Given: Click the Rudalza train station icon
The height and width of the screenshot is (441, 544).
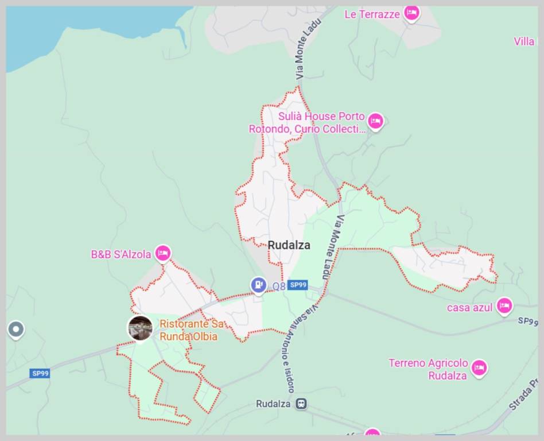Looking at the screenshot, I should coord(301,404).
